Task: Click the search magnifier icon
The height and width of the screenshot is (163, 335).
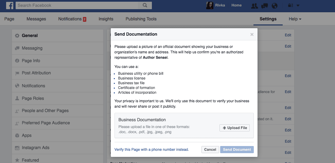Action: click(x=145, y=5)
